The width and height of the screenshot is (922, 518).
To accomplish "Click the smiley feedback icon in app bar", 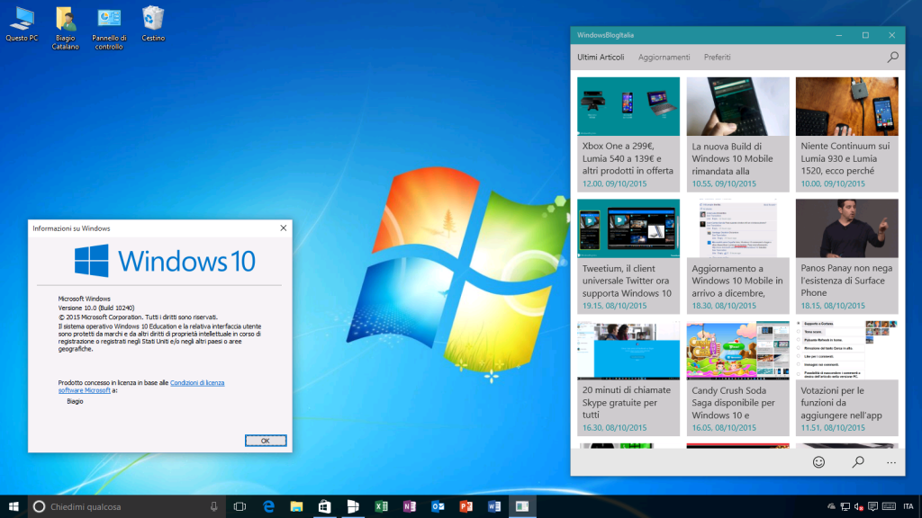I will pos(818,462).
